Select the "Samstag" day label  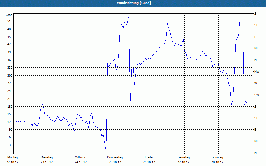[184, 157]
